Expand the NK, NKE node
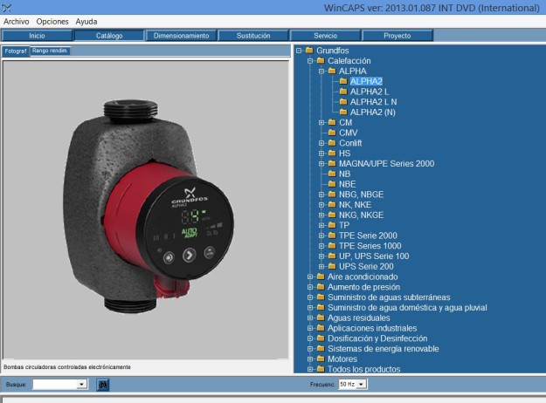Image resolution: width=546 pixels, height=403 pixels. tap(321, 205)
